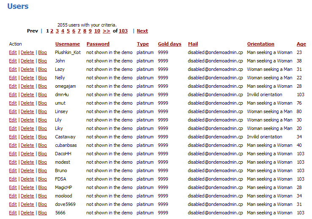Delete user Bruno
Screen dimensions: 312x219
[27, 170]
